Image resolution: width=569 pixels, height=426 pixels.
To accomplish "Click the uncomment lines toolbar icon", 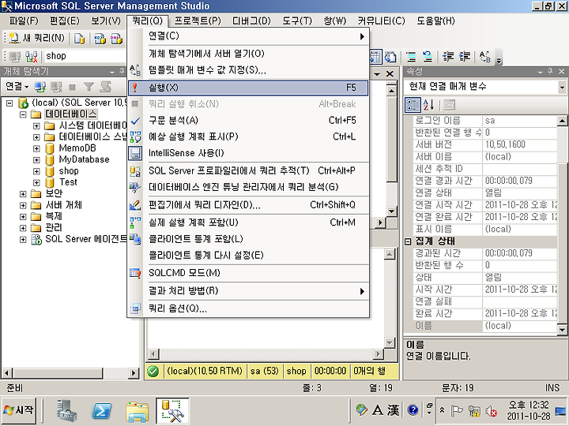I will (x=428, y=57).
